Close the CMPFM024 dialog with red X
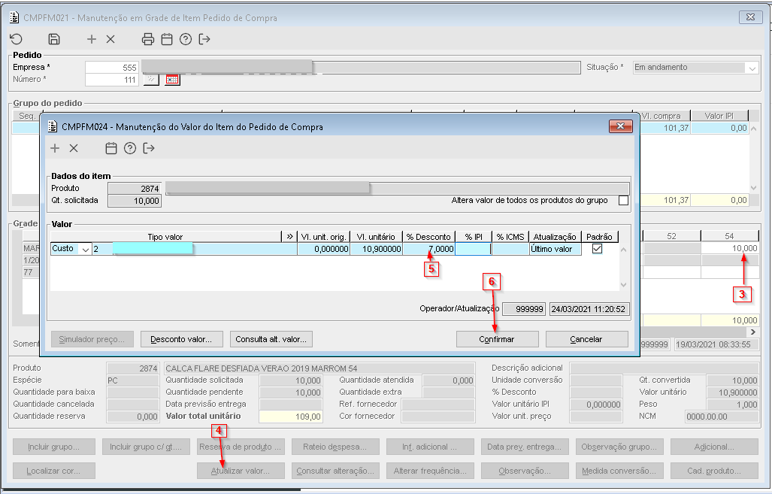 (620, 126)
